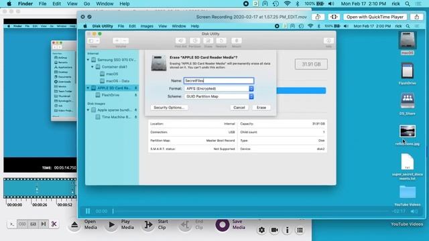Collapse Samsung SSD 970 in Disk Utility sidebar
Viewport: 429px width, 241px height.
pyautogui.click(x=88, y=60)
